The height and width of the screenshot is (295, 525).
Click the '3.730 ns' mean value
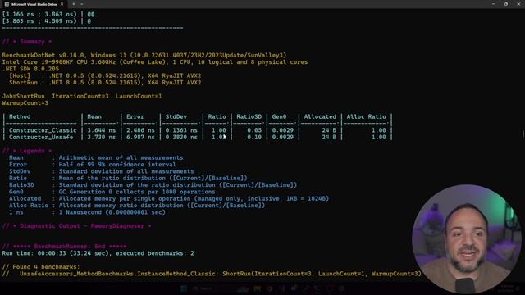(x=102, y=137)
